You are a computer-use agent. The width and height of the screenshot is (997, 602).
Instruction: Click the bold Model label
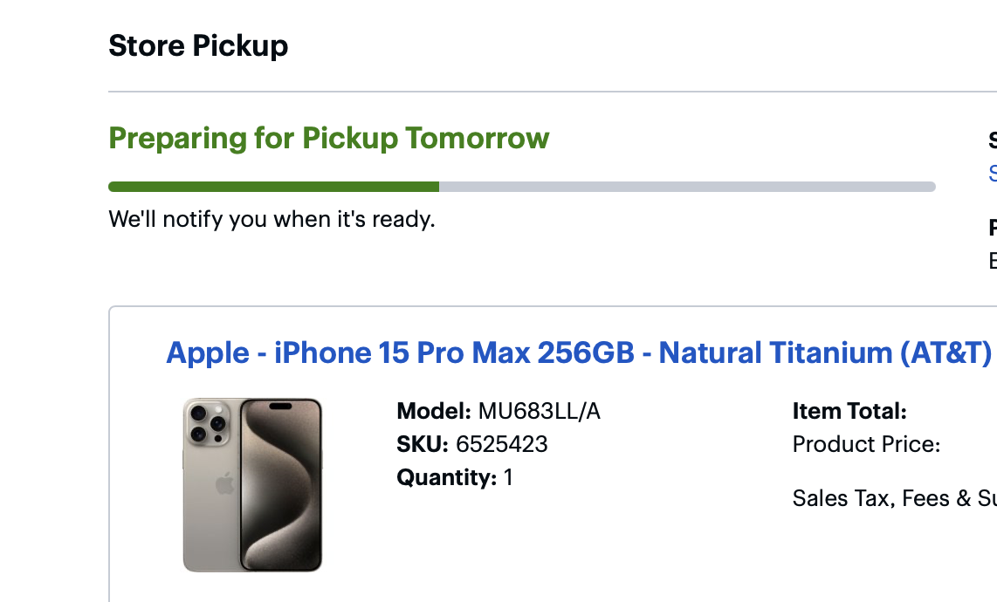coord(434,411)
